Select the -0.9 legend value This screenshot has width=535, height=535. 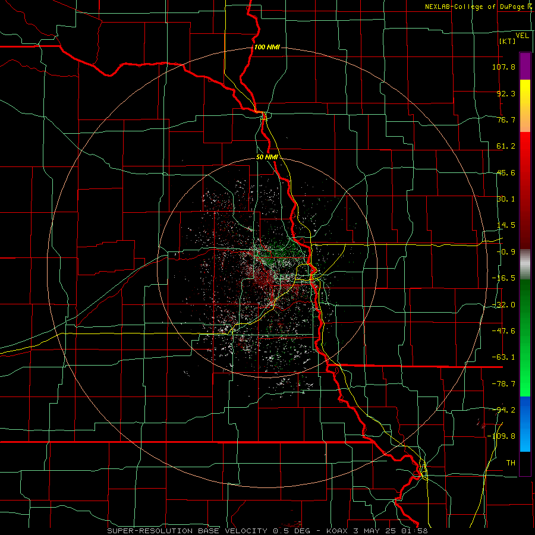pos(506,252)
